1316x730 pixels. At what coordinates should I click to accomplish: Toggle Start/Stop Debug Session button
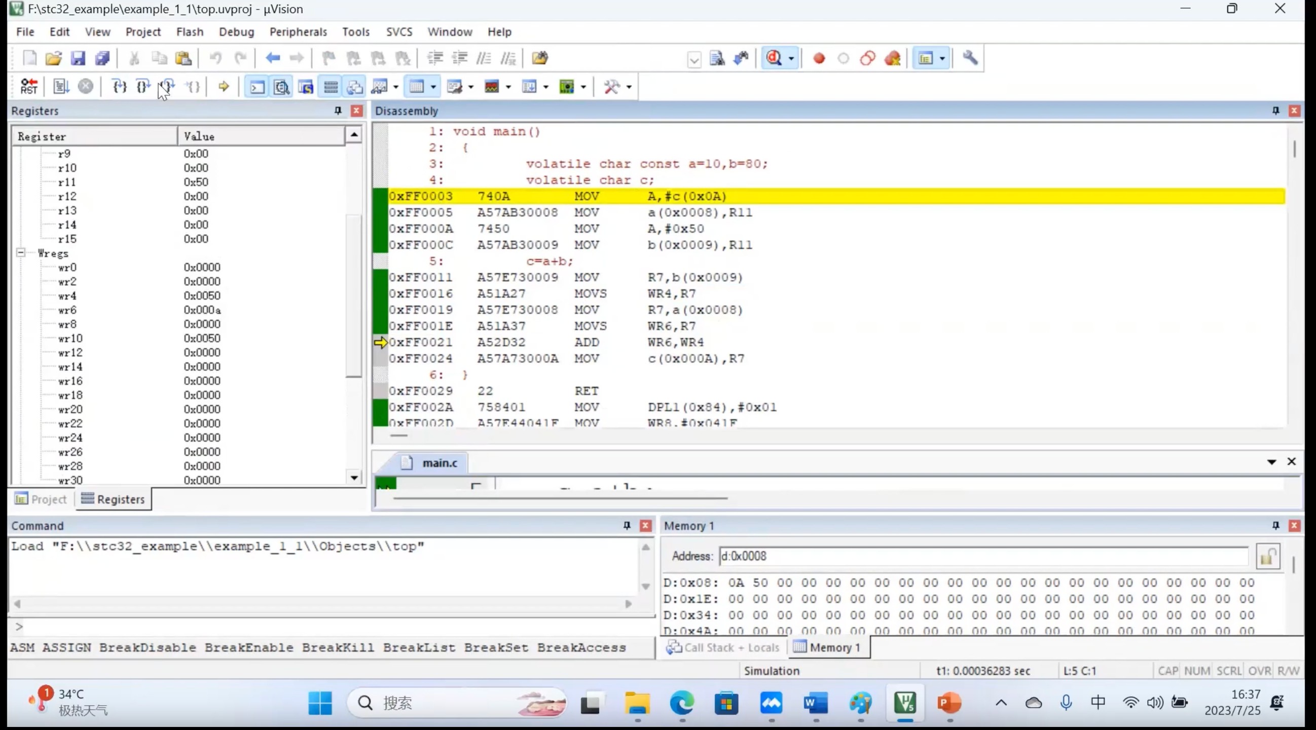tap(774, 58)
